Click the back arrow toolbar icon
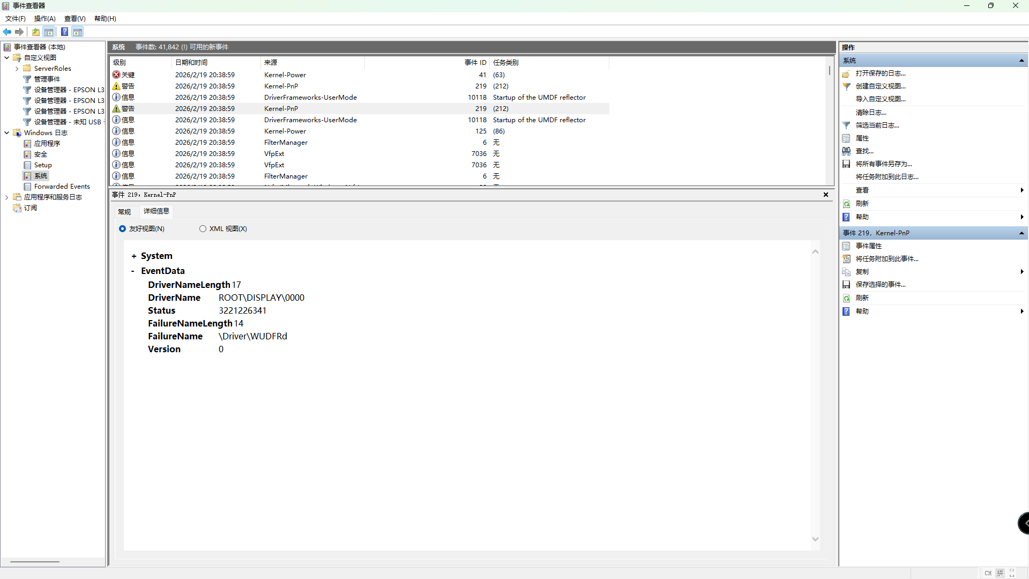This screenshot has width=1029, height=579. 7,32
